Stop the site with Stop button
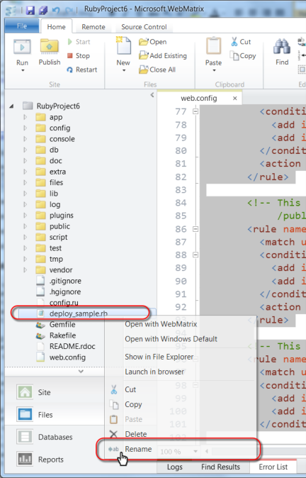This screenshot has width=306, height=478. tap(79, 56)
